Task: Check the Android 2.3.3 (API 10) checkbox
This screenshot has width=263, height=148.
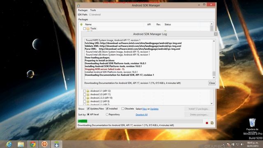Action: tap(85, 98)
